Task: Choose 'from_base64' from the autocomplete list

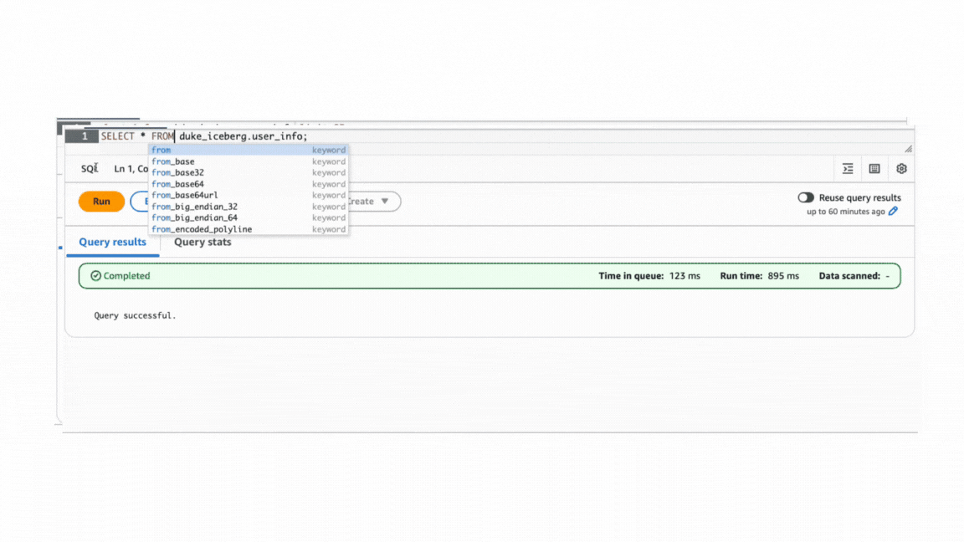Action: pos(249,184)
